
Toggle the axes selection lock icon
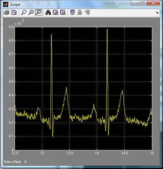click(80, 12)
